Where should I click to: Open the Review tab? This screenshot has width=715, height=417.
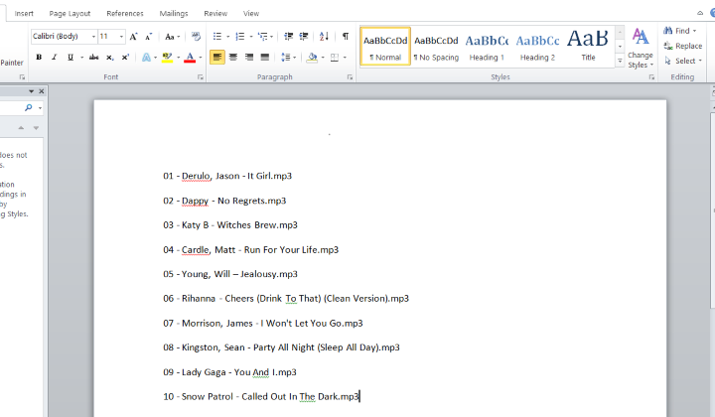coord(215,14)
